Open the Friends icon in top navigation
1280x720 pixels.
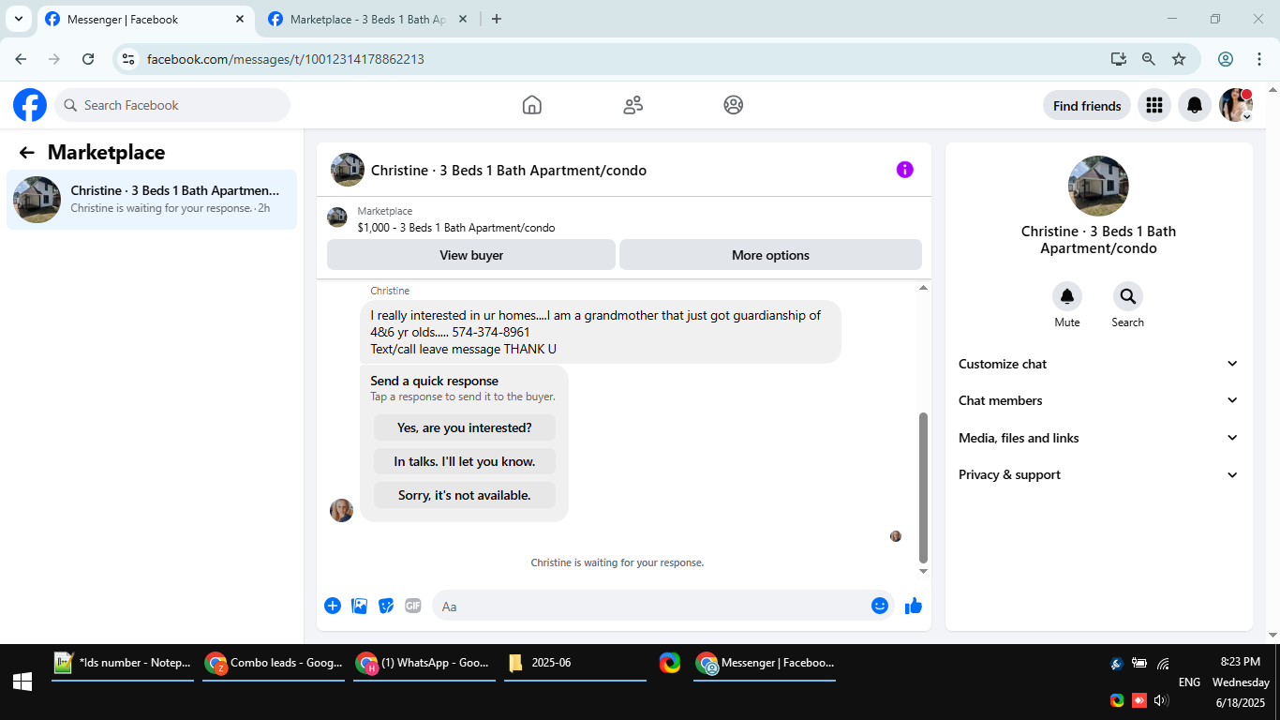click(633, 105)
